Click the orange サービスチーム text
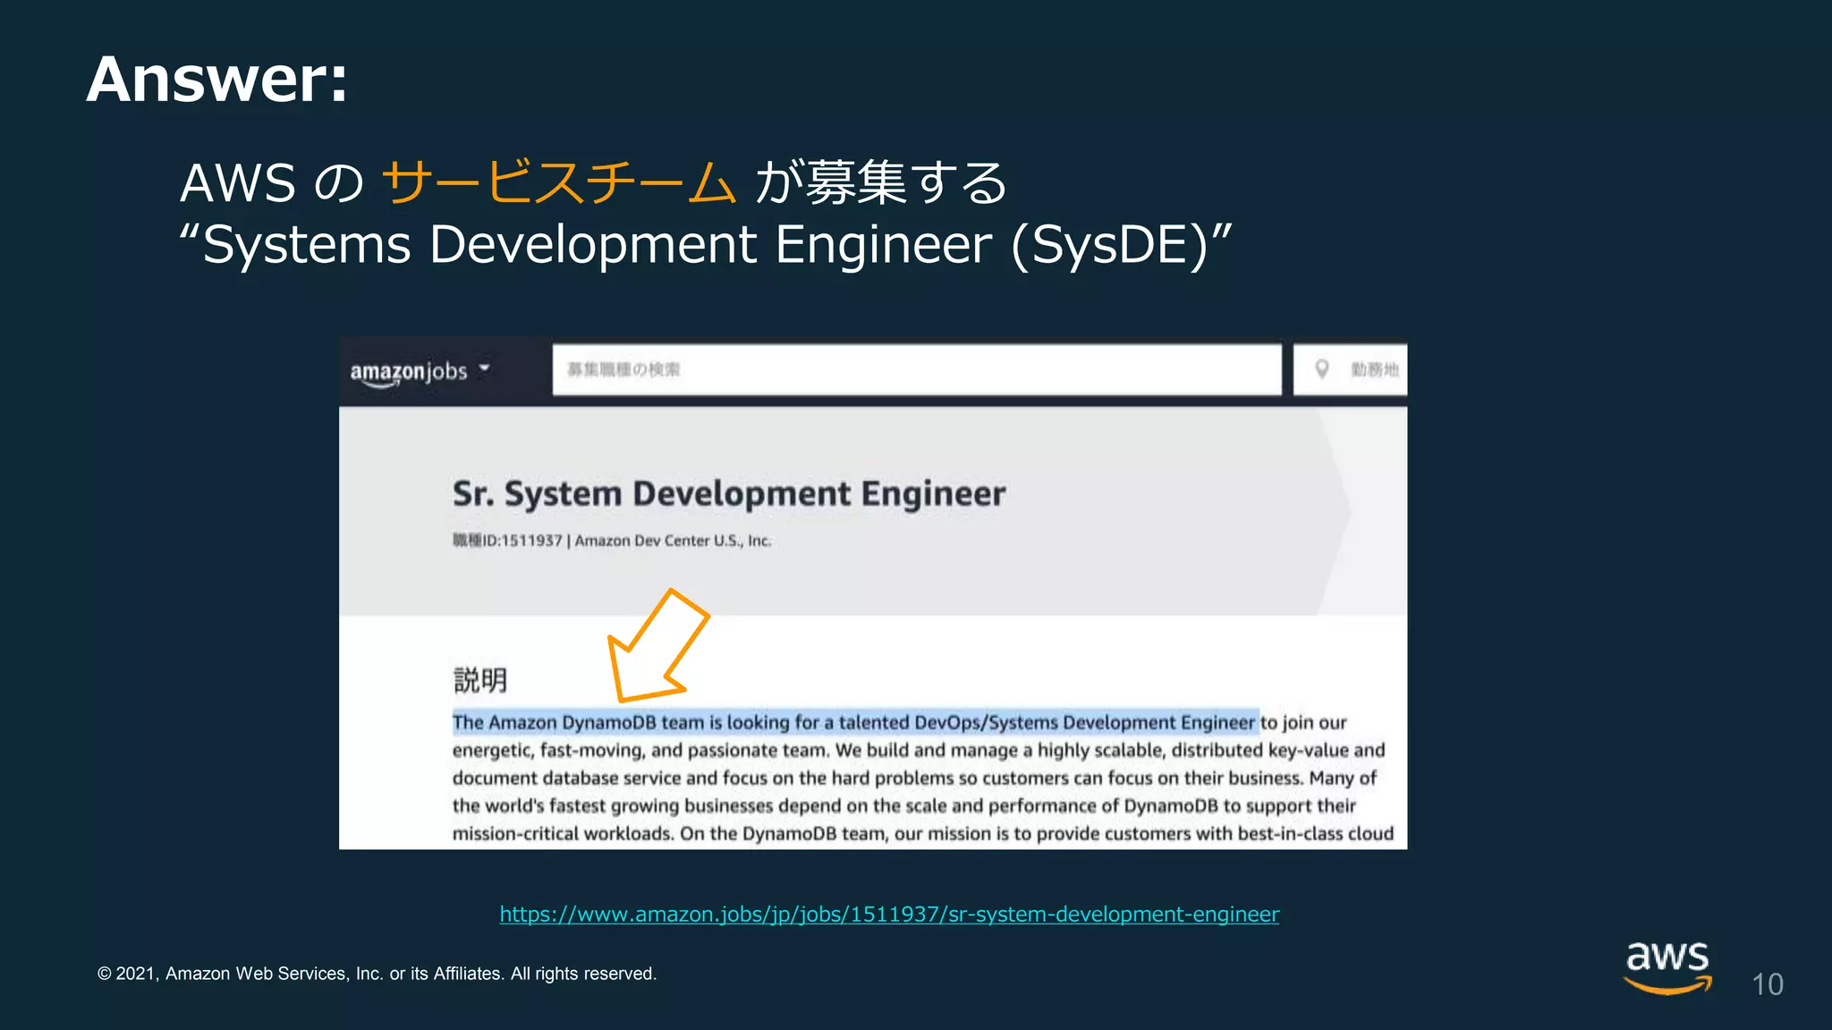Screen dimensions: 1832x1030 559,182
